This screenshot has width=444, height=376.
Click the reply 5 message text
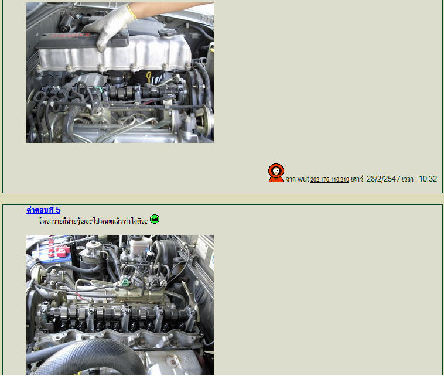pyautogui.click(x=94, y=221)
